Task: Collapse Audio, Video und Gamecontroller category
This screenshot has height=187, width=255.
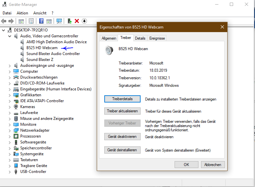Action: (9, 36)
